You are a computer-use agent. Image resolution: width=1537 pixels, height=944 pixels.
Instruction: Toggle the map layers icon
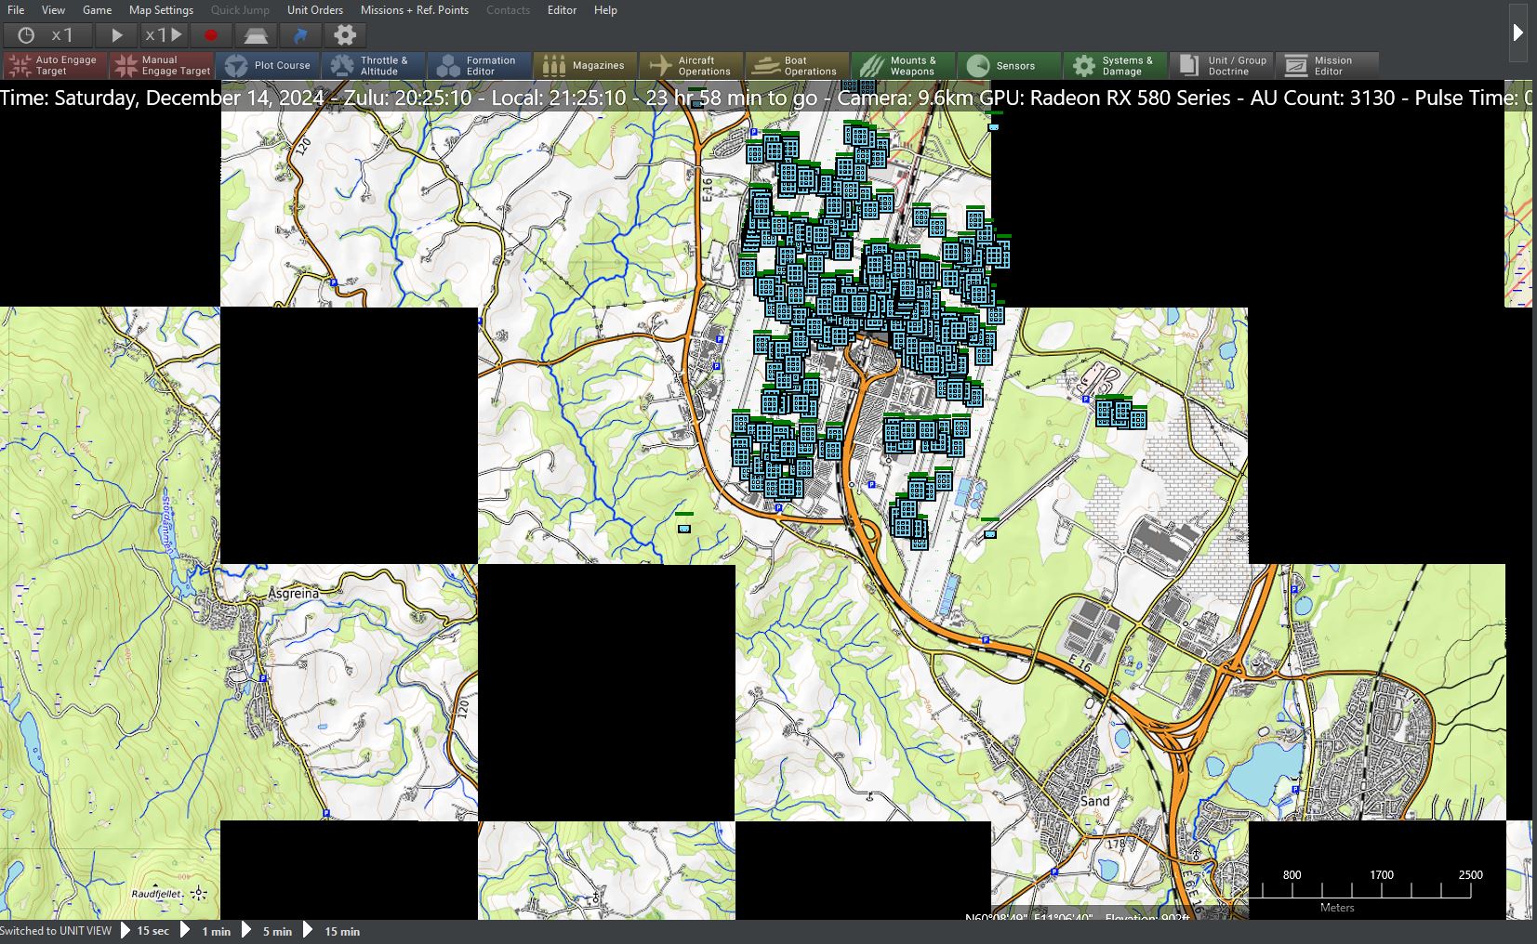pos(256,35)
